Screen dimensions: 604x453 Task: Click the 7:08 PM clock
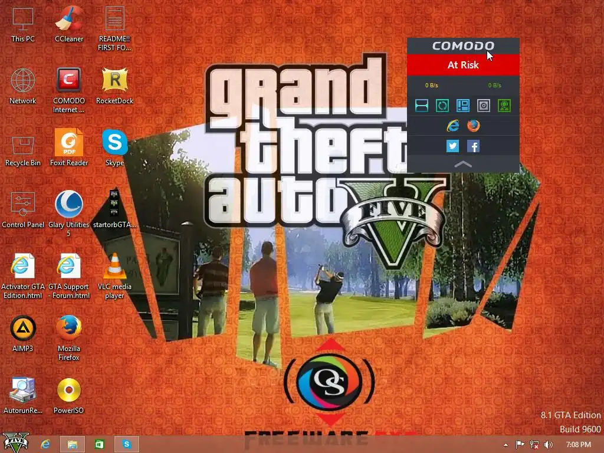point(579,445)
